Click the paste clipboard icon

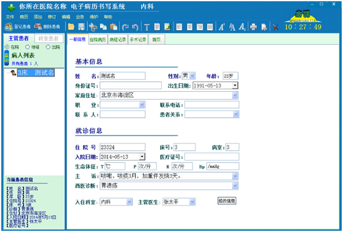(x=114, y=27)
